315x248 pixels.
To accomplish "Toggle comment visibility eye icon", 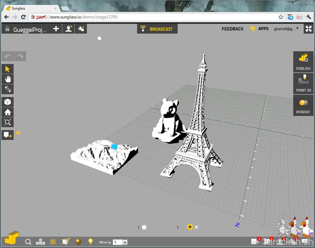I will coord(18,133).
